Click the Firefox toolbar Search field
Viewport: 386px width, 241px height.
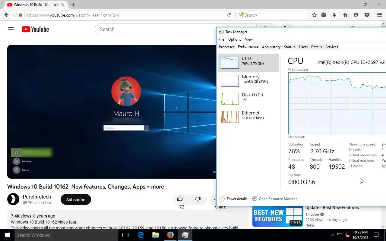pos(273,15)
